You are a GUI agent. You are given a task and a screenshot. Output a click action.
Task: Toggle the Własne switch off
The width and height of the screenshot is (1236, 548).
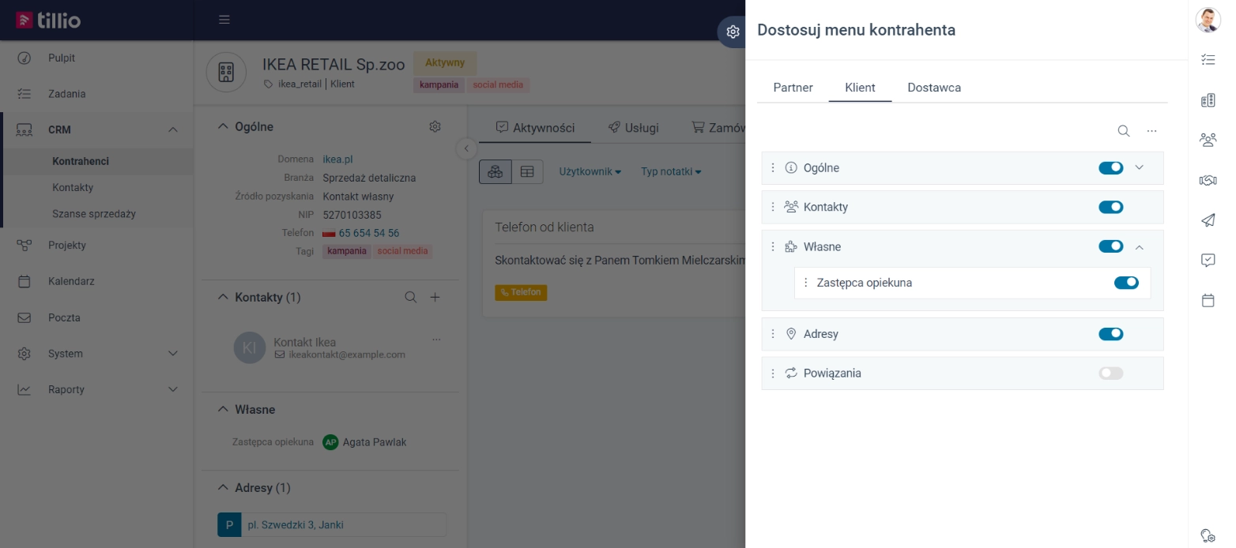[1110, 246]
